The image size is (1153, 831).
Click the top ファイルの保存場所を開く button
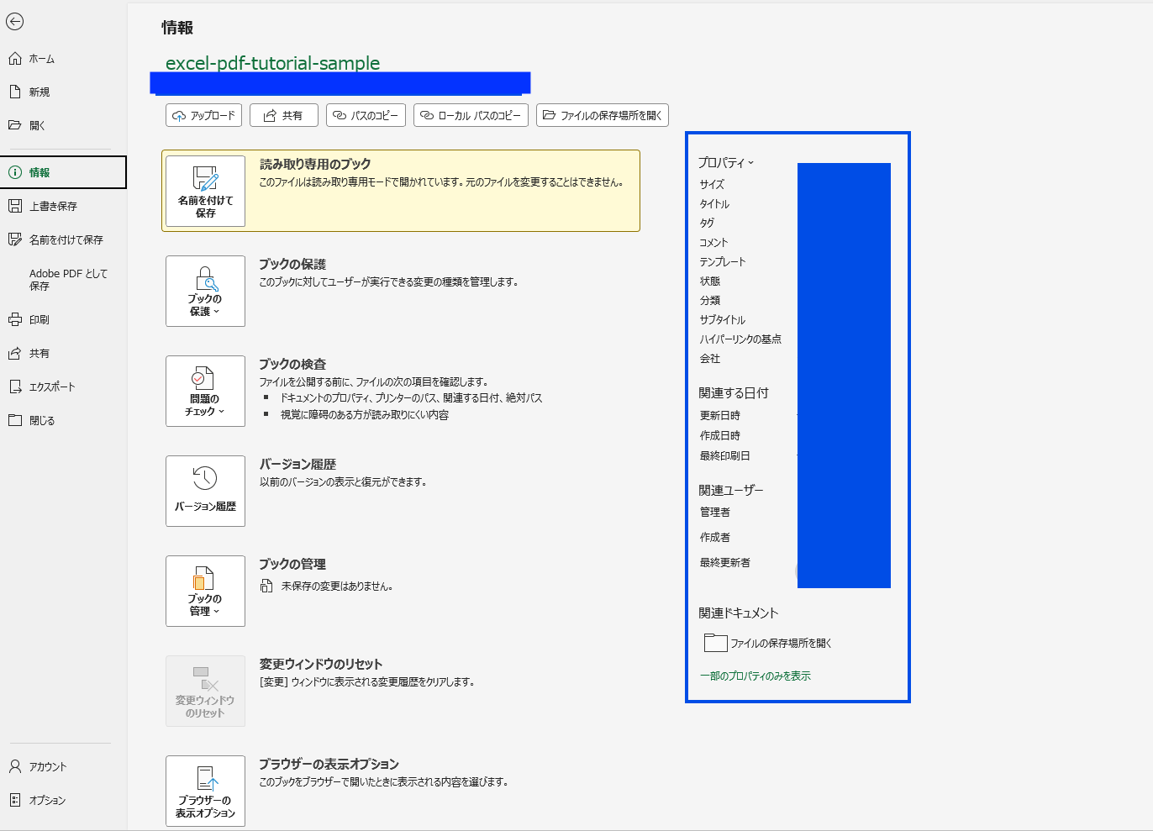click(x=603, y=115)
